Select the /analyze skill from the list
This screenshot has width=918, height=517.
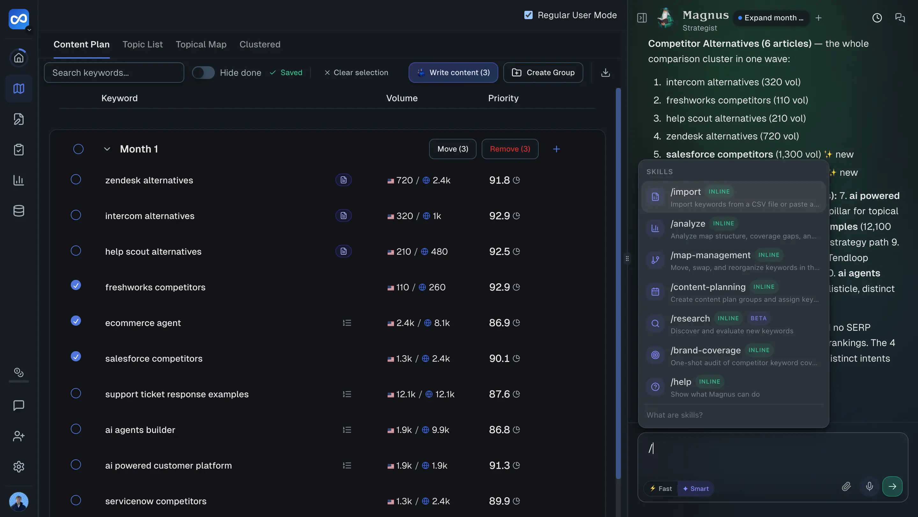733,229
